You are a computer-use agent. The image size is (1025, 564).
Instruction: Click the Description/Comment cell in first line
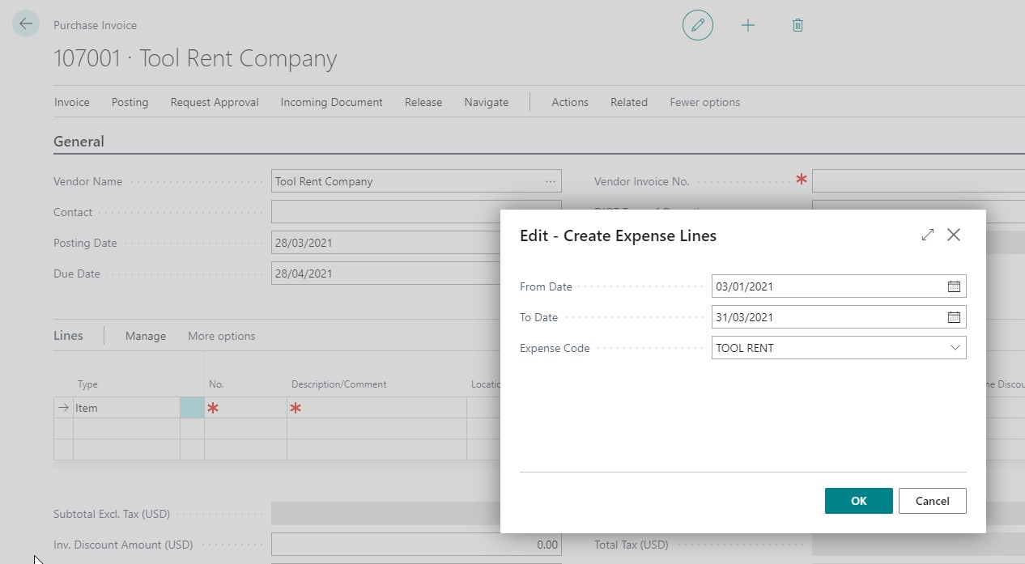(x=376, y=408)
